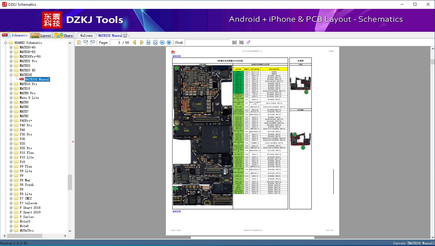Zoom out with the minus icon
435x246 pixels.
click(162, 42)
